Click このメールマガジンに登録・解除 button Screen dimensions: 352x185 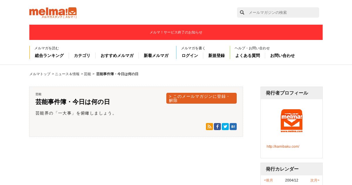(x=202, y=98)
